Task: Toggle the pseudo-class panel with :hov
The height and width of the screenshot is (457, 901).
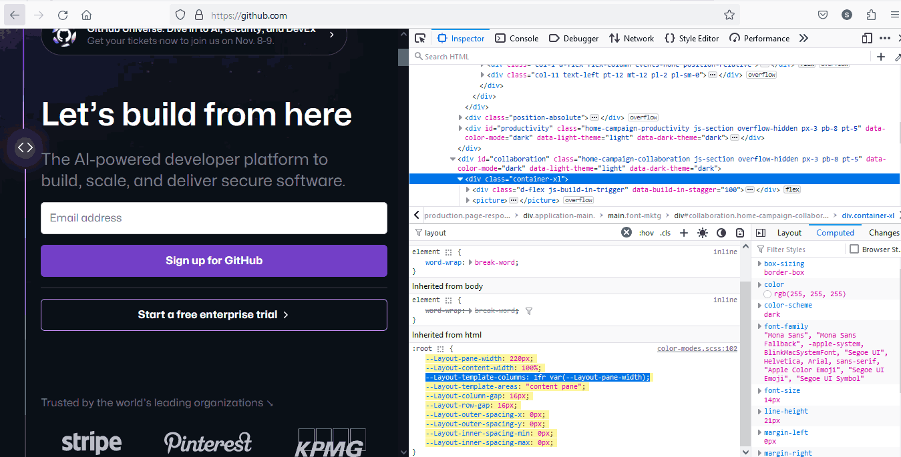Action: pyautogui.click(x=647, y=232)
